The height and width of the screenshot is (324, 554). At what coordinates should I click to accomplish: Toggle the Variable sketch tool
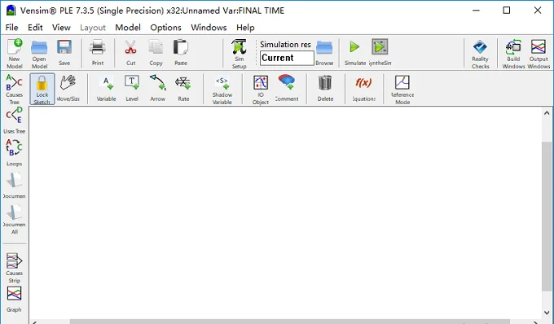pos(107,89)
